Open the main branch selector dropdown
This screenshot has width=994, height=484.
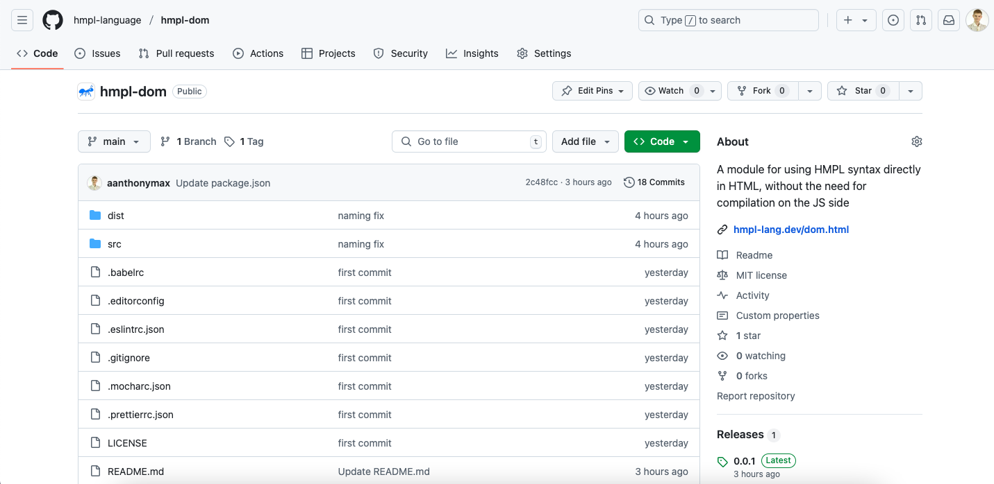point(114,141)
